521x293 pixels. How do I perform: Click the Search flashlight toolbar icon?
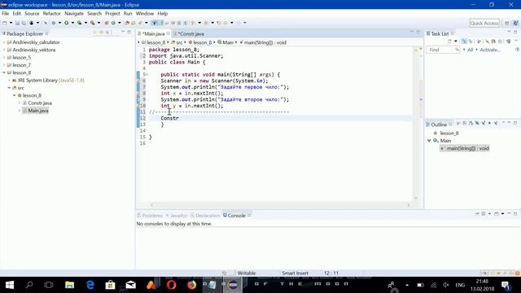tap(140, 23)
